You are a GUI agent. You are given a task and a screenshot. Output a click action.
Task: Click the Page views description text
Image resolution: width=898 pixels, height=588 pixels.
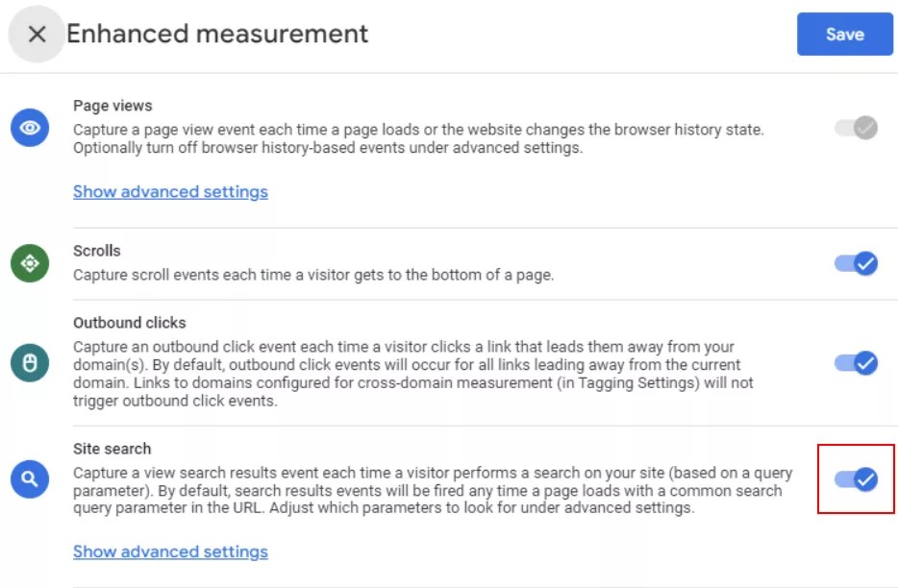[x=418, y=138]
